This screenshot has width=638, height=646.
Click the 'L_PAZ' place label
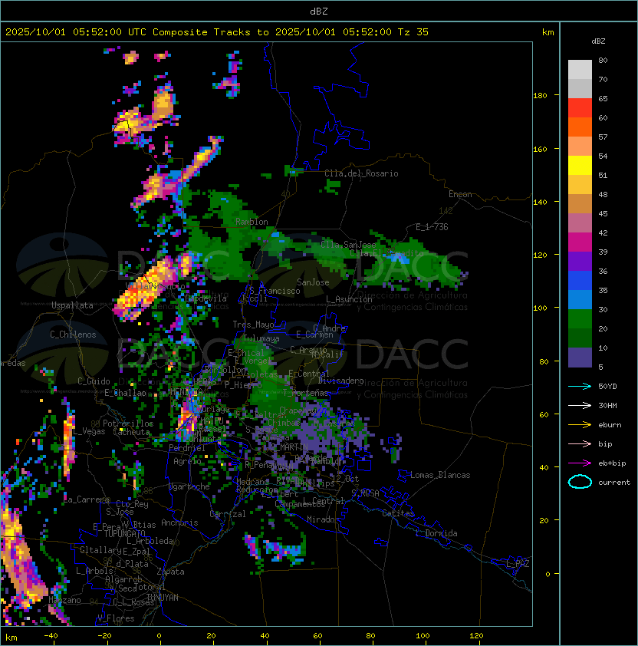[518, 564]
